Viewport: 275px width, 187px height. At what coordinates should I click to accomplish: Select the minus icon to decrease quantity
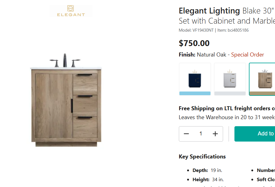[186, 134]
